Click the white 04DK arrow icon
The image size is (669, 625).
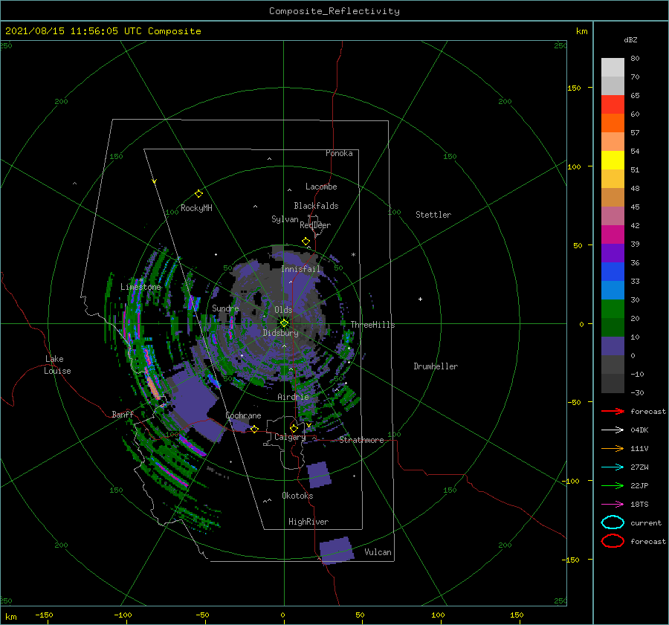[x=613, y=430]
